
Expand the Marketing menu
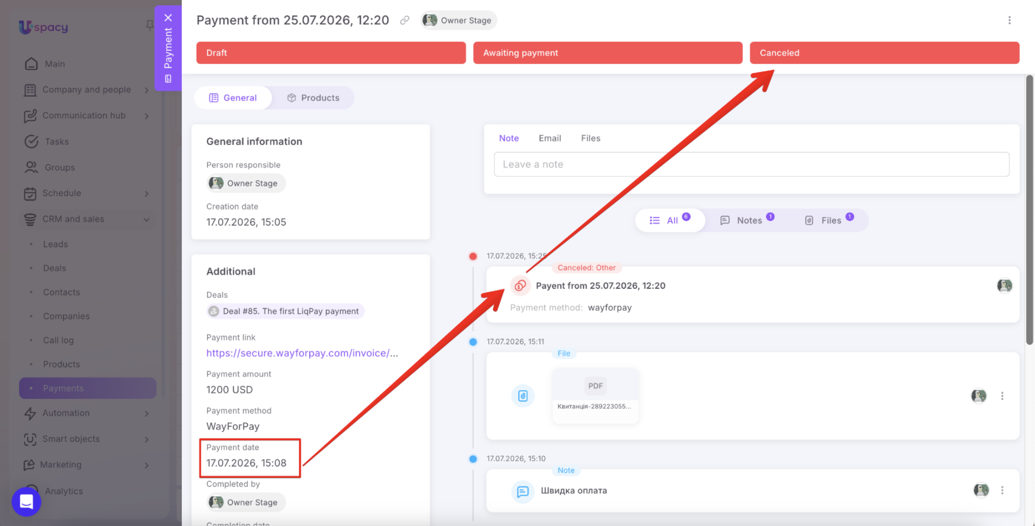147,465
